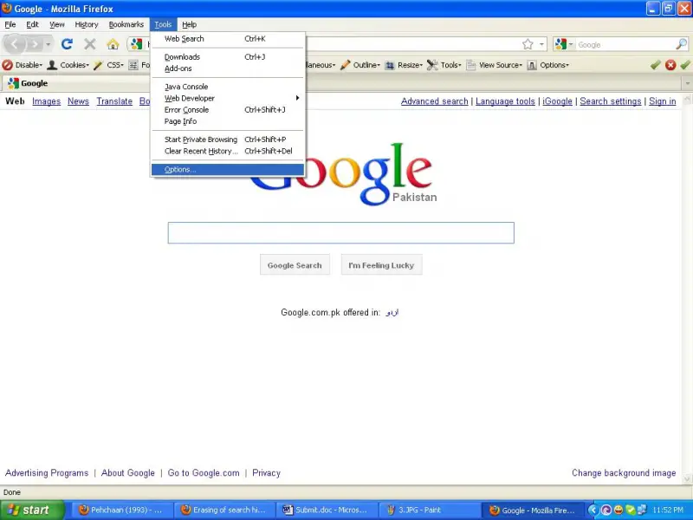Open the Advertising Programs link
The image size is (693, 520).
pos(47,472)
